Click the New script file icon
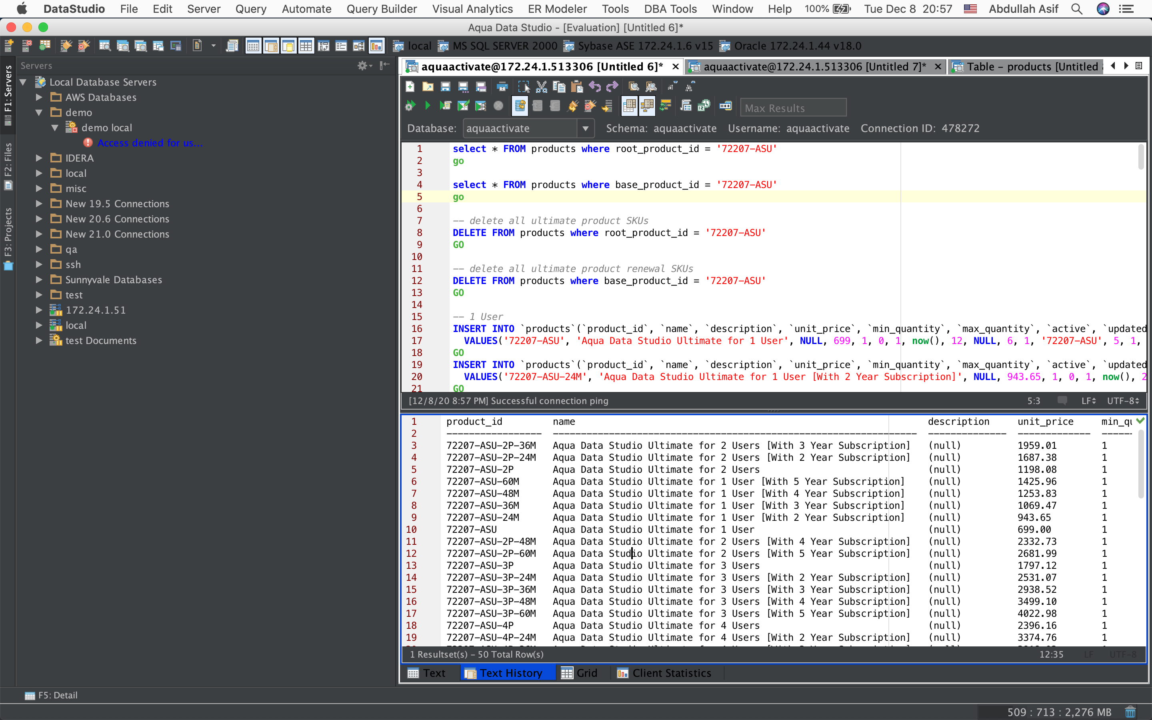The width and height of the screenshot is (1152, 720). (410, 87)
